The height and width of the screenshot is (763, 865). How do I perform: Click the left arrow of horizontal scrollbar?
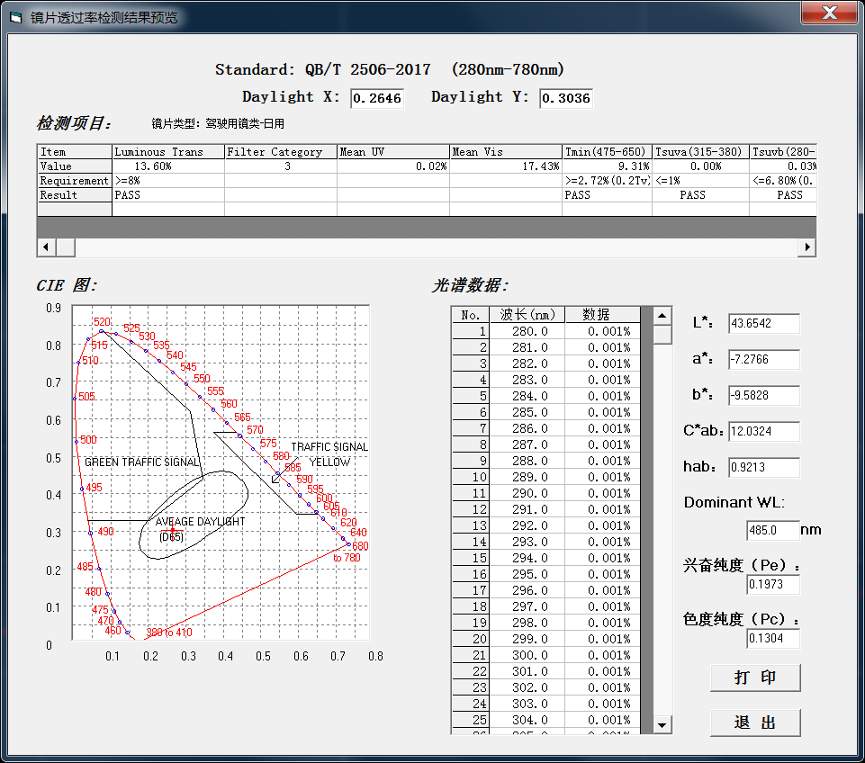(x=45, y=247)
